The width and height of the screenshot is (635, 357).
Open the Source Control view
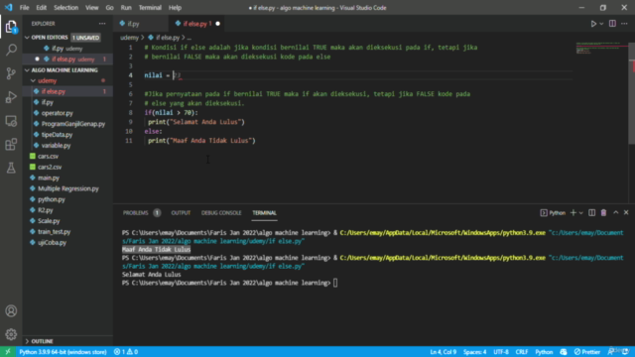pyautogui.click(x=11, y=73)
